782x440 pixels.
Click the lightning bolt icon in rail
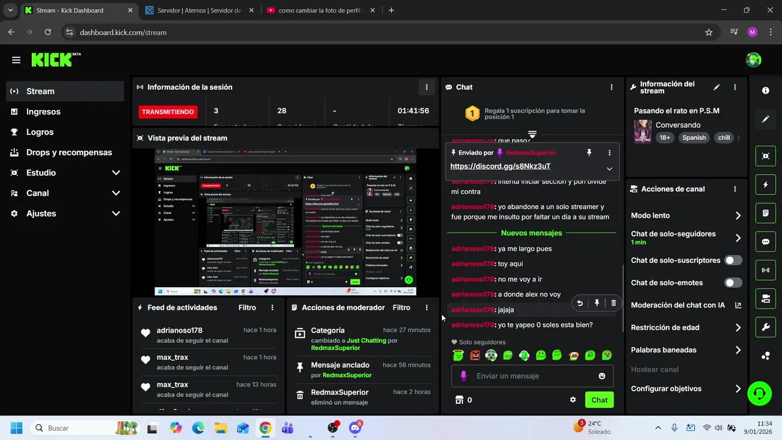click(x=766, y=185)
